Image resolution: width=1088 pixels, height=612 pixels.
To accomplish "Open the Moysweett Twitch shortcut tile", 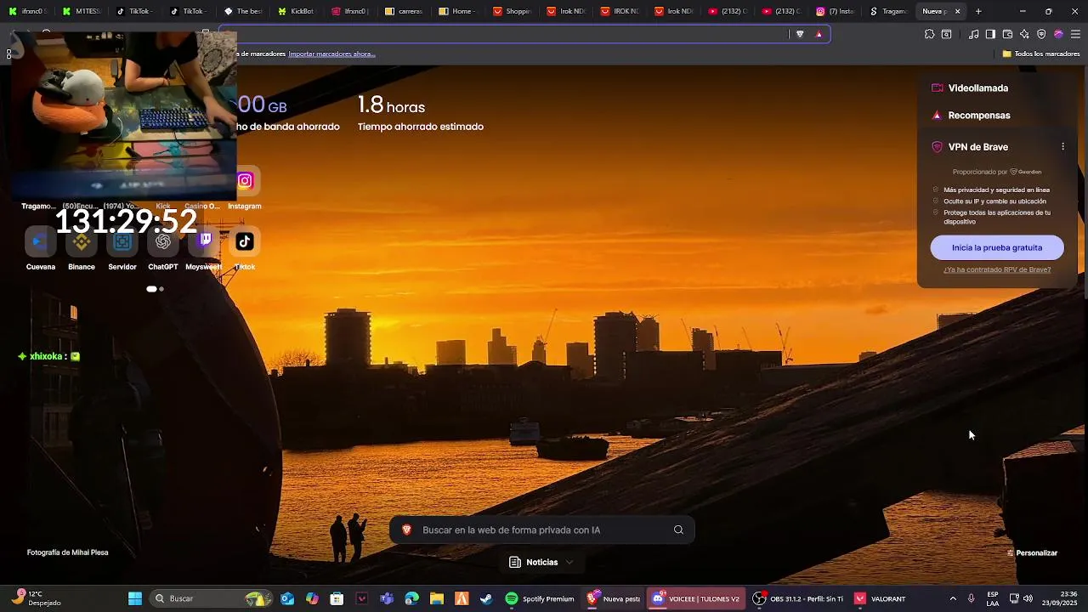I will 204,241.
